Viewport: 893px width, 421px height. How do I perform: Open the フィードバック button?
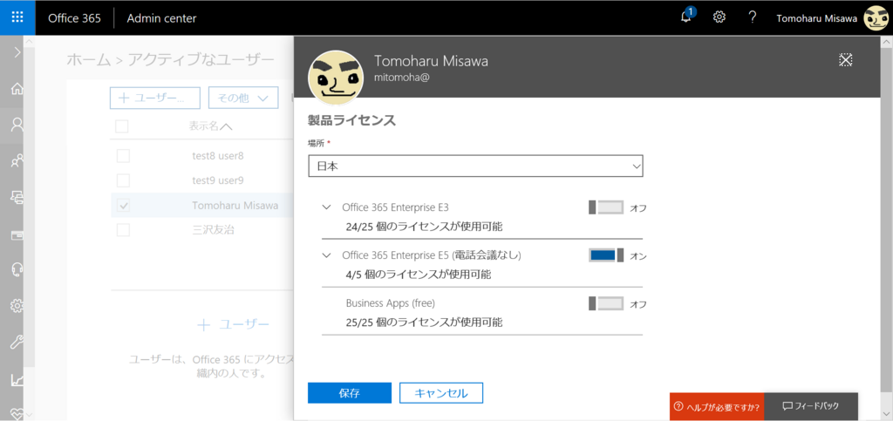point(811,406)
